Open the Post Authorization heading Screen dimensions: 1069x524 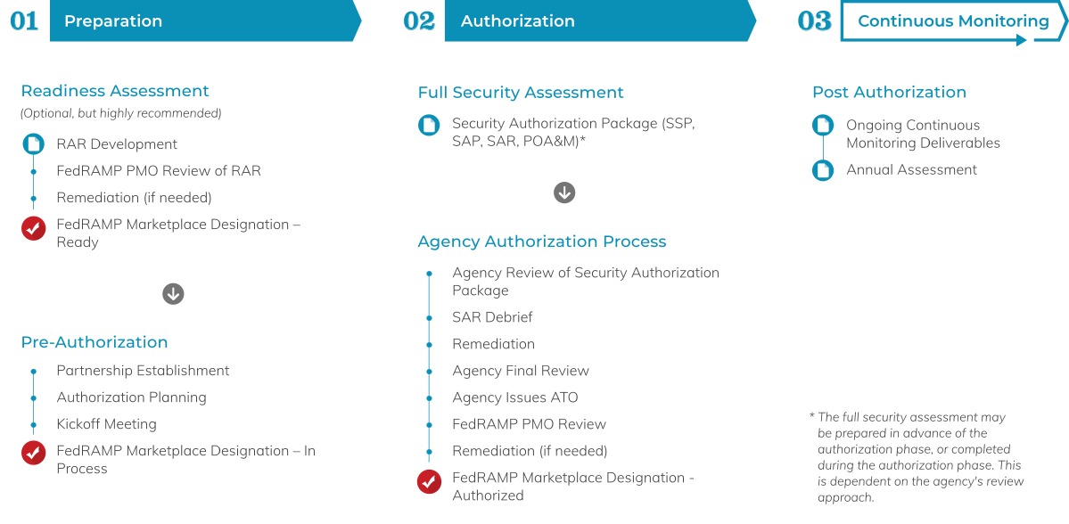click(889, 92)
